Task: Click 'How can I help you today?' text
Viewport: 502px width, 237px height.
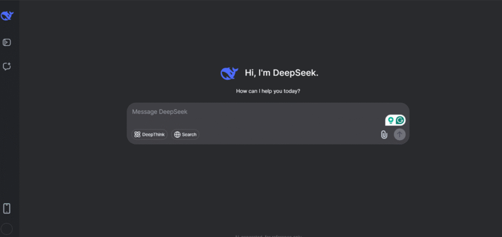Action: point(268,91)
